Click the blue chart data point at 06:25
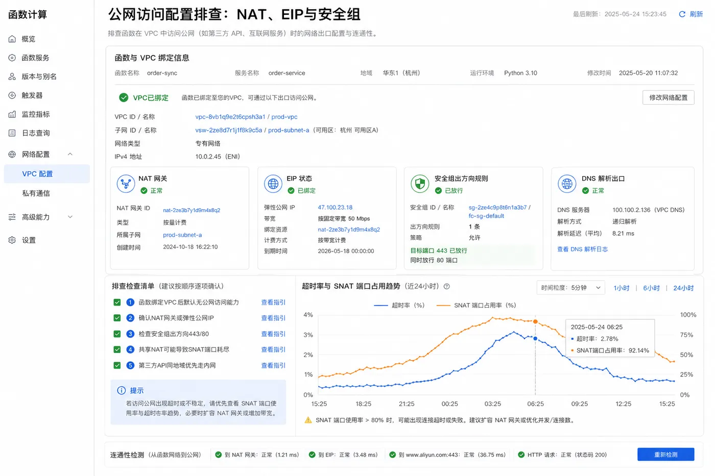The image size is (715, 476). pos(535,338)
